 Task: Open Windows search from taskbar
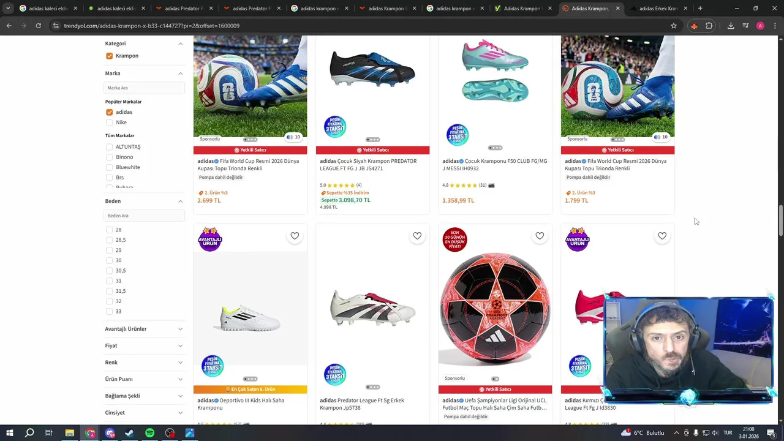point(29,433)
